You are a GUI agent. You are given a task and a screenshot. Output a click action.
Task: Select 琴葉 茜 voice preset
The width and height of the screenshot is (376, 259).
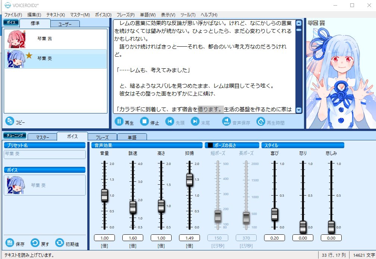coord(55,39)
